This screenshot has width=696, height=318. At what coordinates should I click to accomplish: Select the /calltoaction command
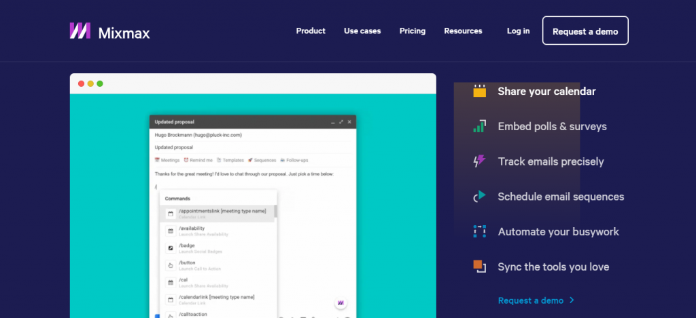pos(217,315)
